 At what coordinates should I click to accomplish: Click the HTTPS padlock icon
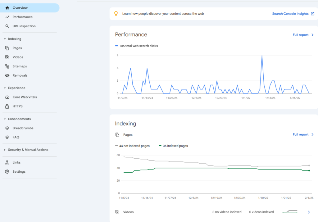pyautogui.click(x=7, y=106)
